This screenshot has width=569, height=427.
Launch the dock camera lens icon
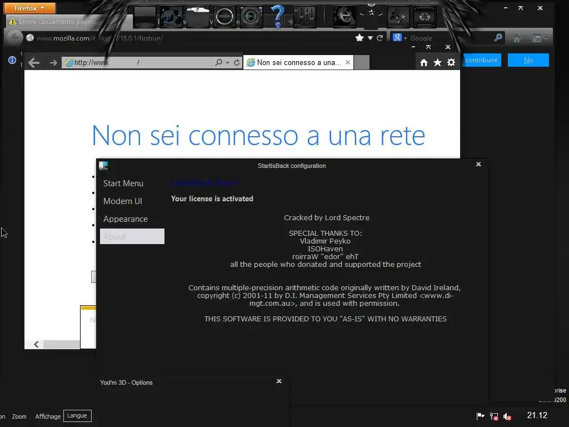251,17
